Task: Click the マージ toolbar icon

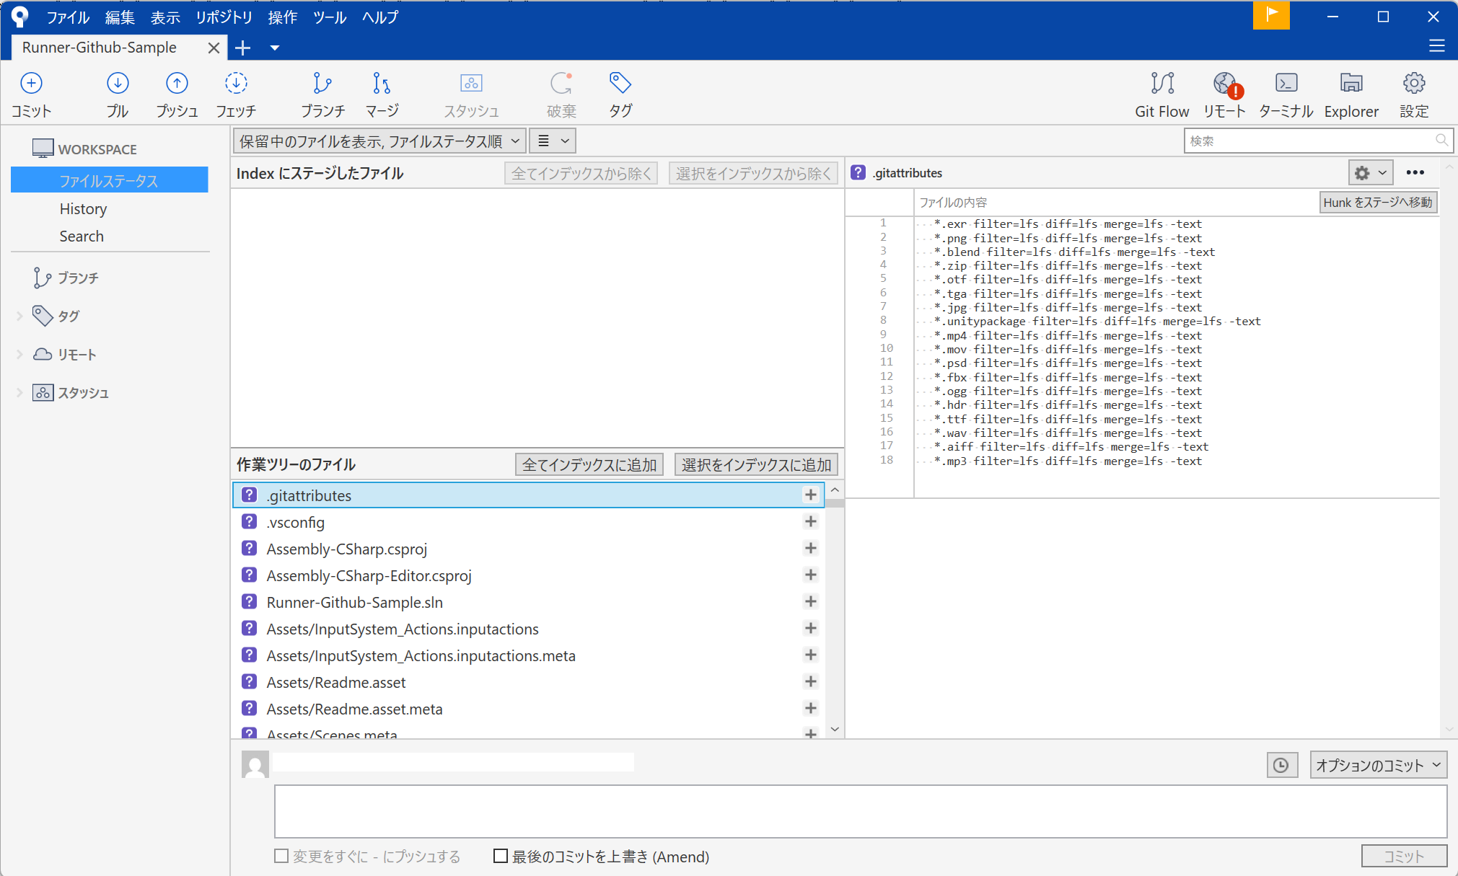Action: point(382,94)
